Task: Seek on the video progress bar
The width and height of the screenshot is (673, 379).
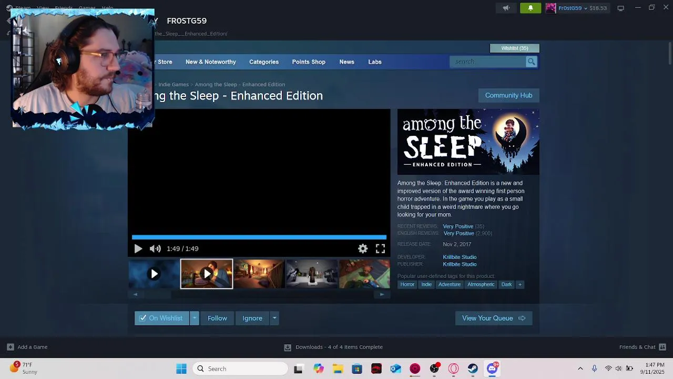Action: point(259,237)
